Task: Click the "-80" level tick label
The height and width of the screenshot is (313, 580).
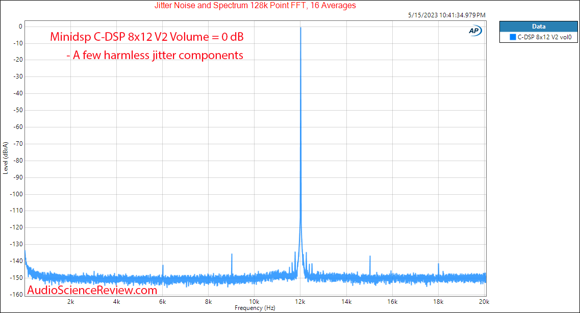Action: [18, 161]
